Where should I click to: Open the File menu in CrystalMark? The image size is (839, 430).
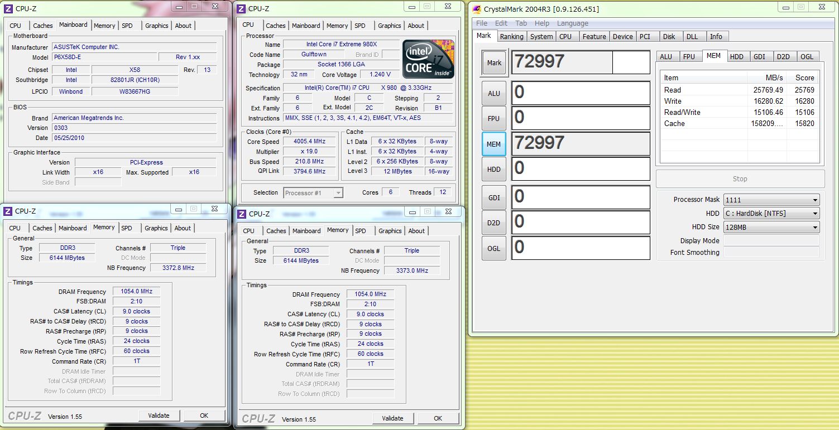coord(481,23)
